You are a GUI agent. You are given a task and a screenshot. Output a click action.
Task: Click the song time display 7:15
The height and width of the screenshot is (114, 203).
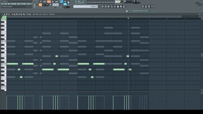pyautogui.click(x=79, y=2)
